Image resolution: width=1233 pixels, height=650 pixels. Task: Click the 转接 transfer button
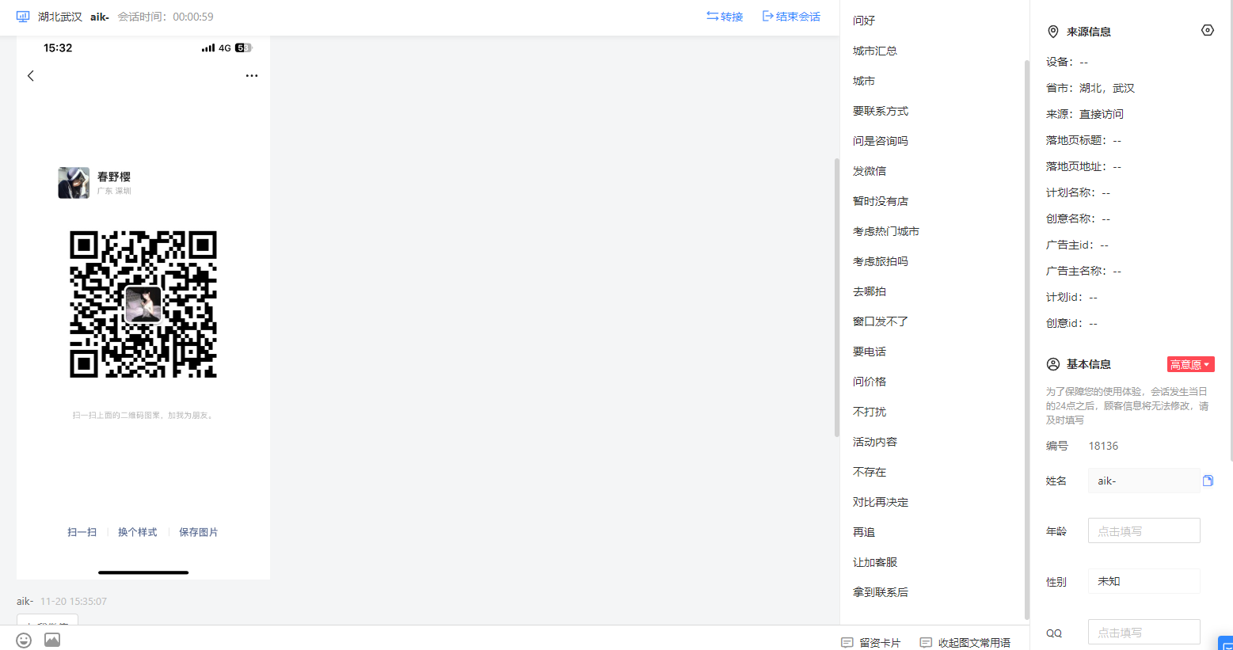click(x=725, y=17)
